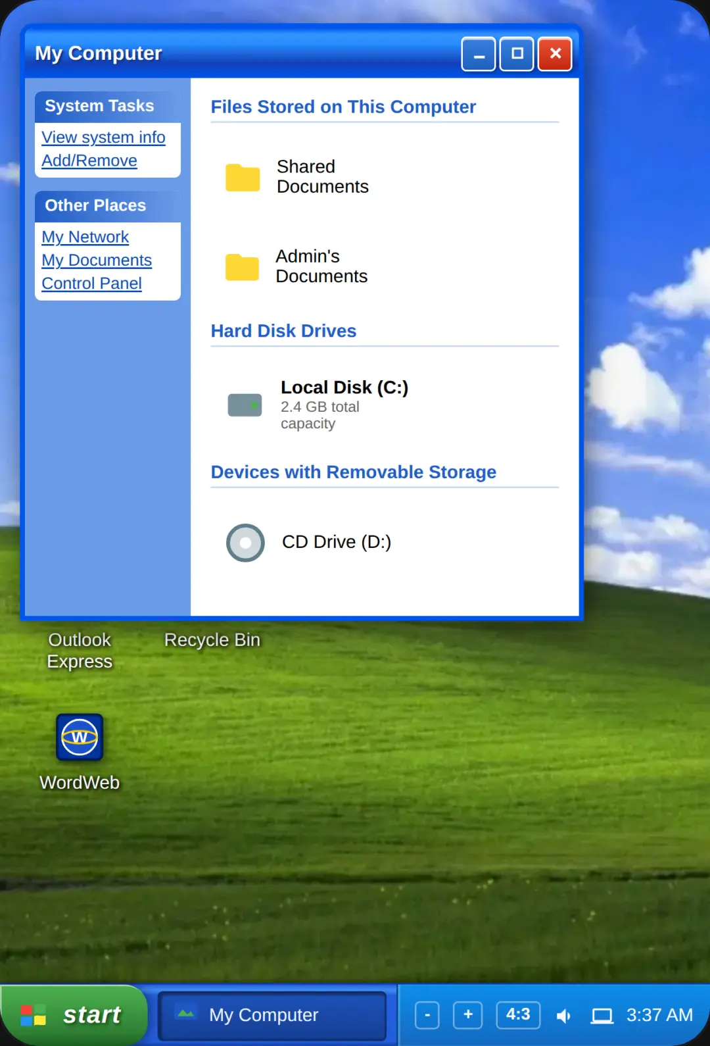Click the Local Disk (C:) label
This screenshot has height=1046, width=710.
pos(344,387)
